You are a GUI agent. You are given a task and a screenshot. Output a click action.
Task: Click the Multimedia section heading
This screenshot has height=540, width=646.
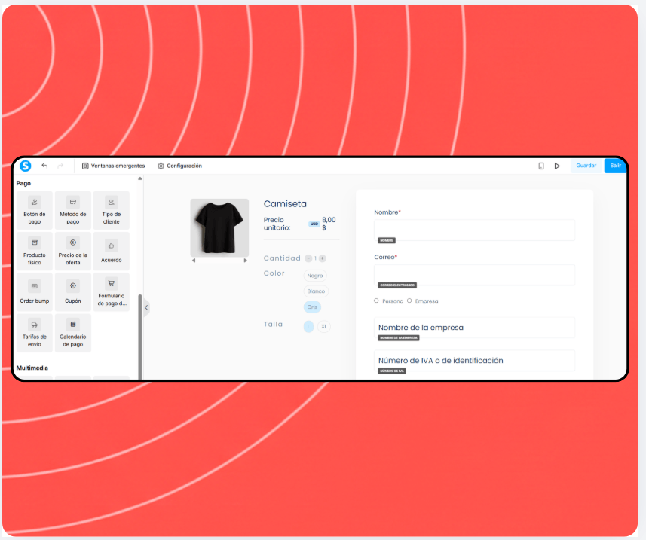[x=32, y=368]
